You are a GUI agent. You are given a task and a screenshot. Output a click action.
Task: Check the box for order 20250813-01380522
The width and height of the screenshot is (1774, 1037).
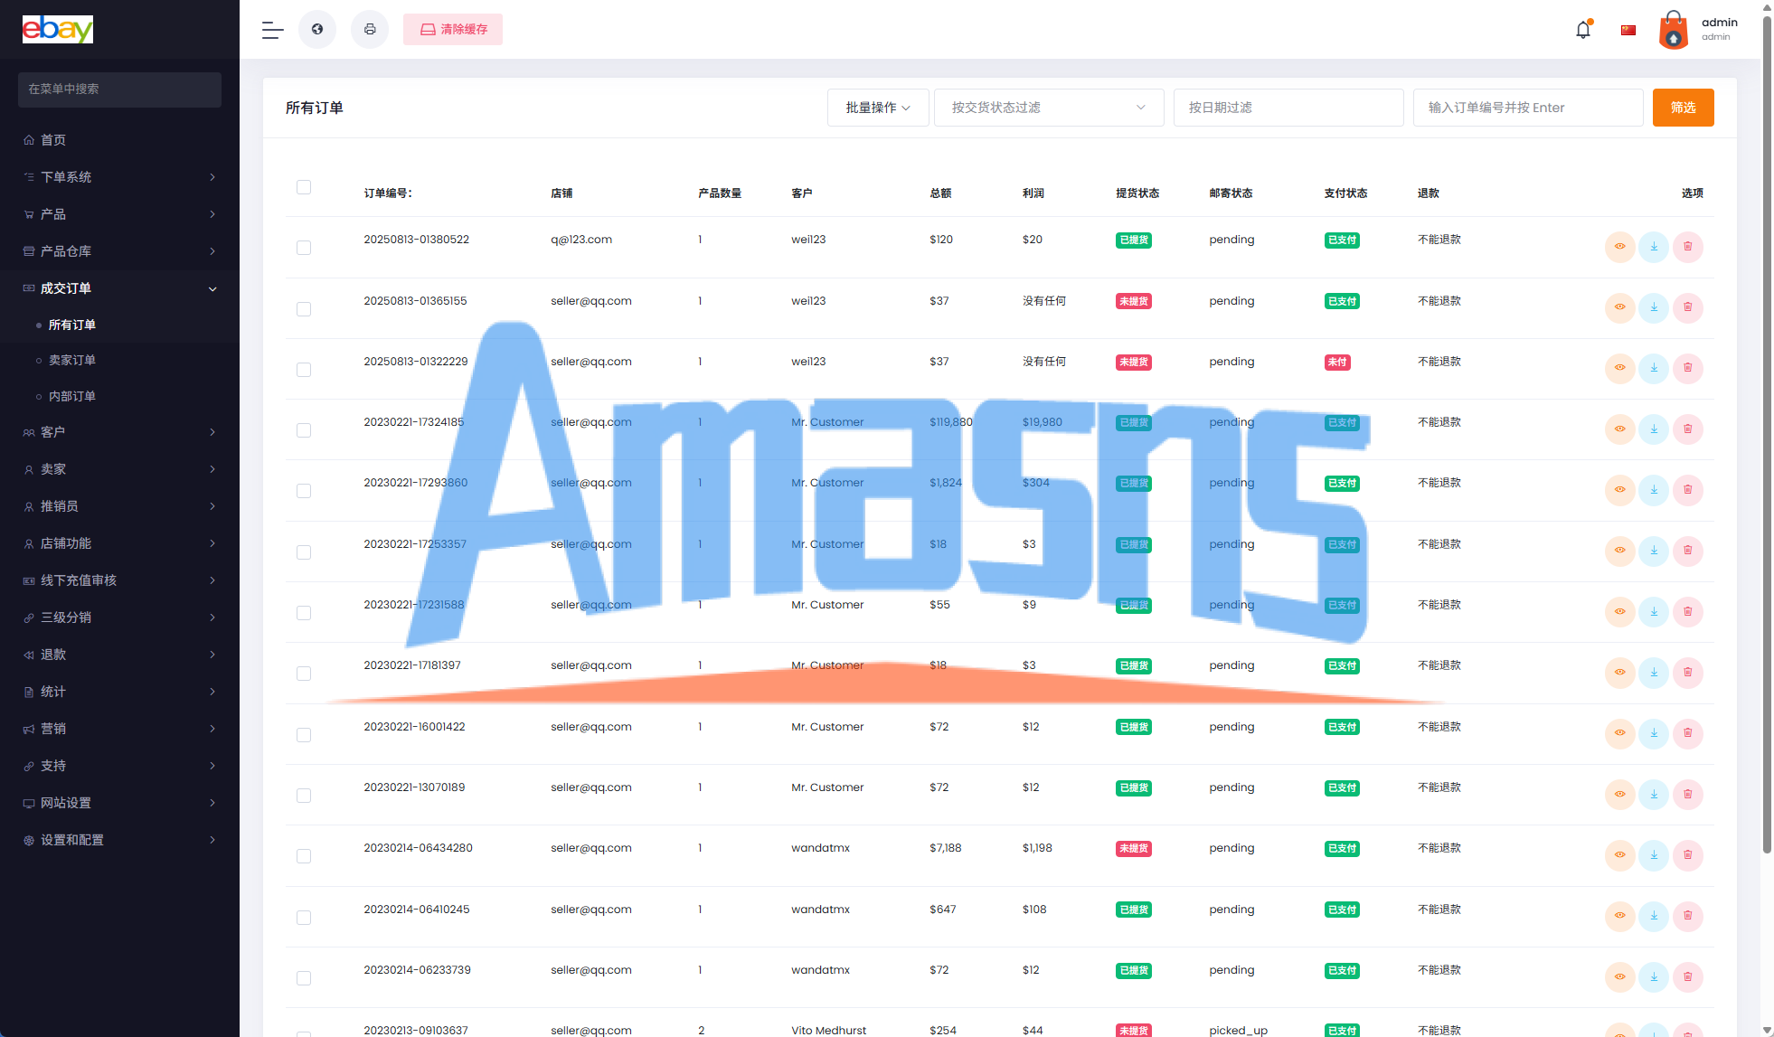tap(304, 248)
